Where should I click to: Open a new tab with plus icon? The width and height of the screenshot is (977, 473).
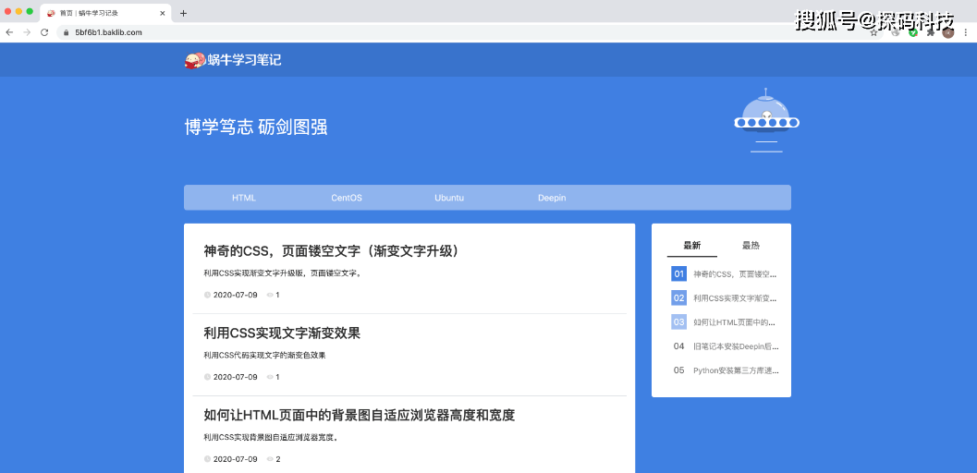(x=183, y=13)
